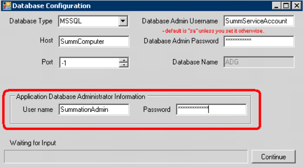Click the Database Configuration window icon
This screenshot has height=167, width=304.
(6, 6)
